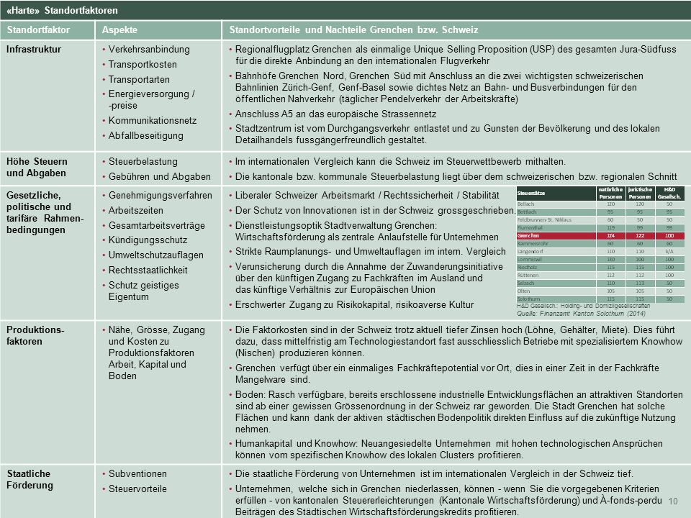Viewport: 691px width, 518px height.
Task: Select the 'Höhe Steuern und Abgaben' label
Action: click(x=37, y=168)
